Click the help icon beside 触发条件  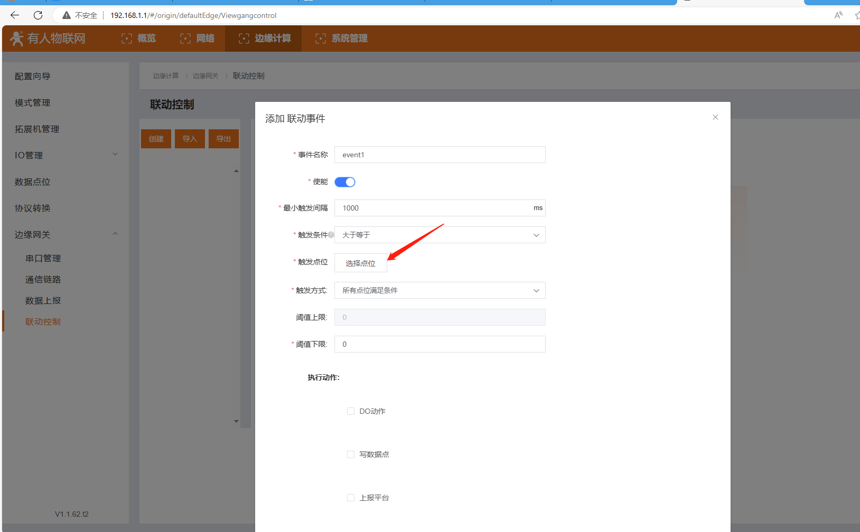(331, 235)
